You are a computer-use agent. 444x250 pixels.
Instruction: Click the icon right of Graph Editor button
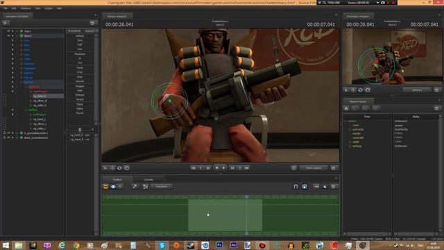pos(135,187)
